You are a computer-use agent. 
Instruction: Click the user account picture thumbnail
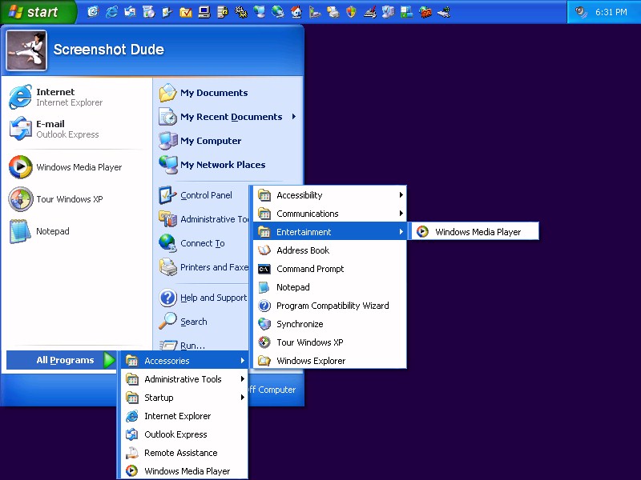pos(26,50)
